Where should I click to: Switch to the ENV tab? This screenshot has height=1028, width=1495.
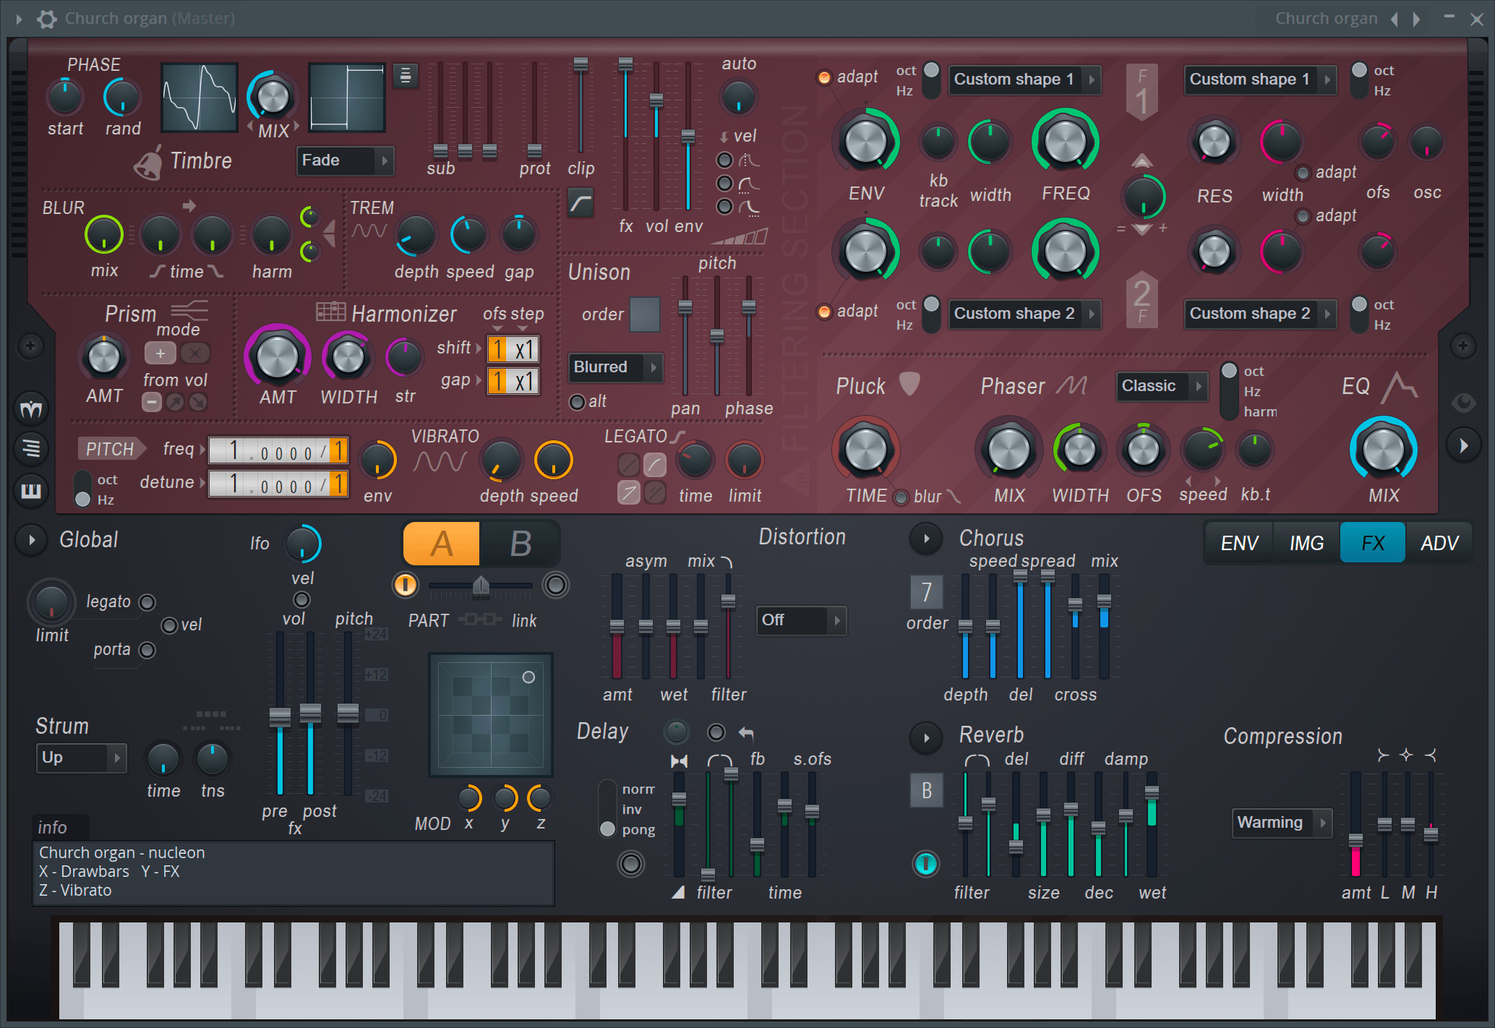(x=1239, y=543)
